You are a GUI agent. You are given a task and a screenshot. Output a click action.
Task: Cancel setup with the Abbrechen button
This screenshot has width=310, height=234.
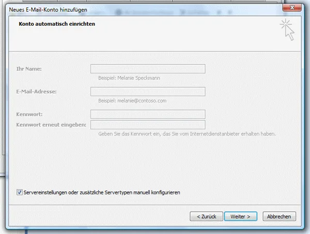280,216
